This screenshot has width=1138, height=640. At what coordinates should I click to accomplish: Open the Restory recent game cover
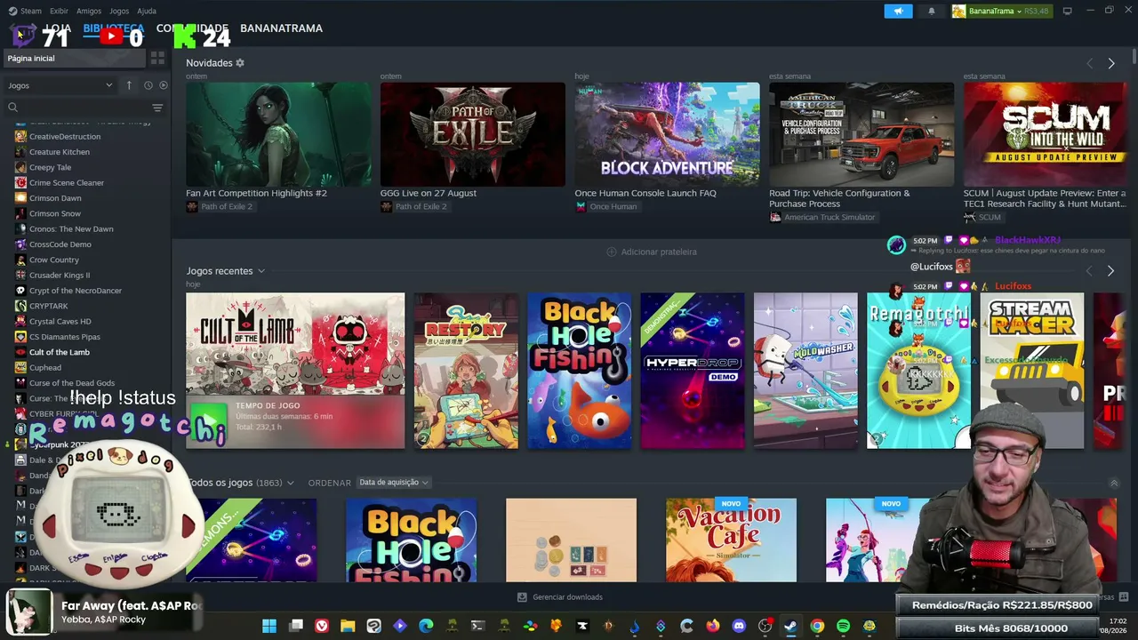[x=466, y=371]
